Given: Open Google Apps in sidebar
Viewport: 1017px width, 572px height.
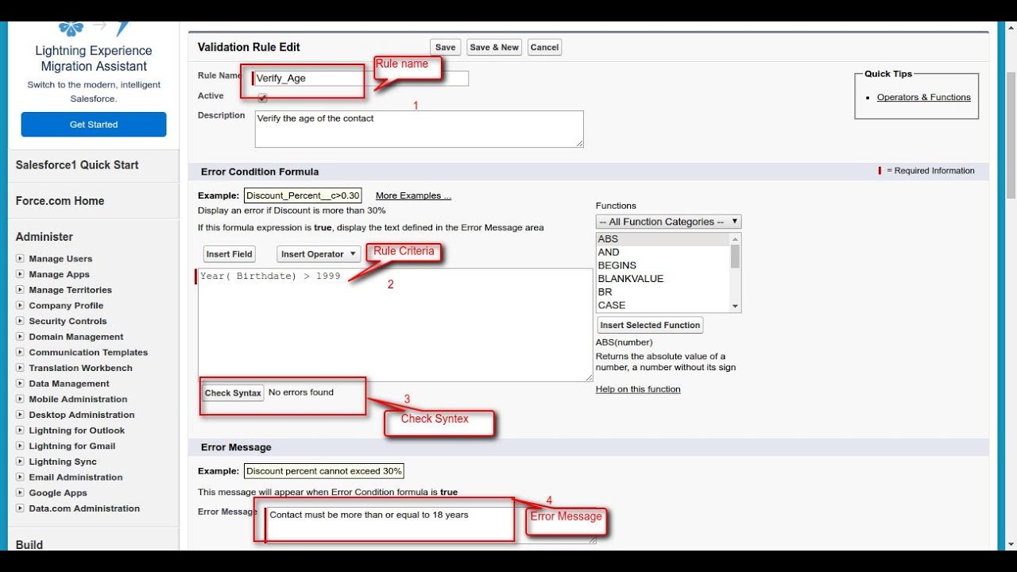Looking at the screenshot, I should (x=58, y=493).
